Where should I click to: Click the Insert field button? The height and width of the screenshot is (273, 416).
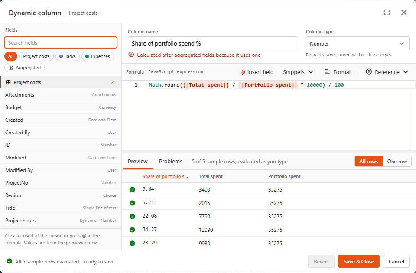tap(257, 72)
